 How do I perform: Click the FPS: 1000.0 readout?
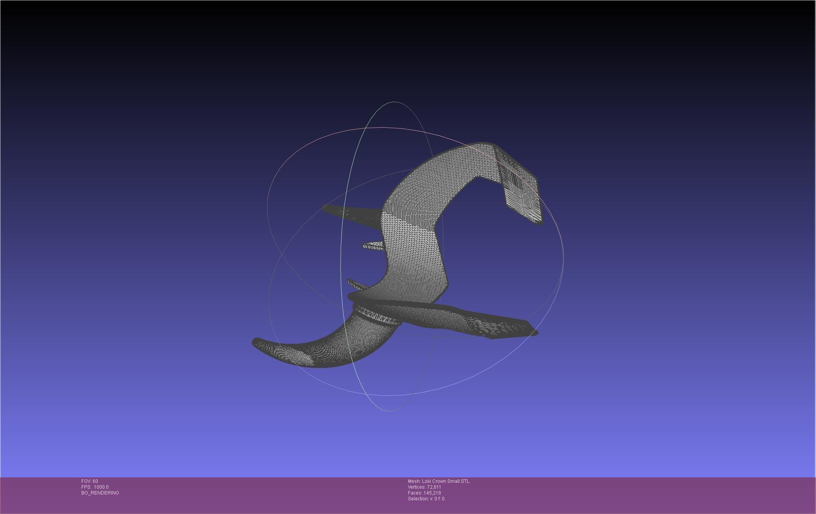[95, 487]
